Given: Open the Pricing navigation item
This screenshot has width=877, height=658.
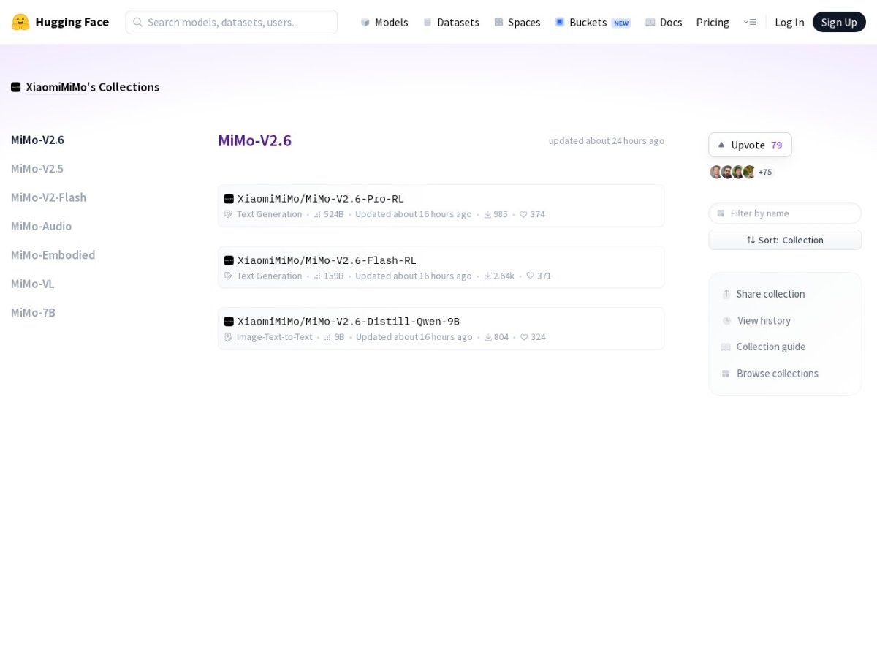Looking at the screenshot, I should click(x=713, y=22).
